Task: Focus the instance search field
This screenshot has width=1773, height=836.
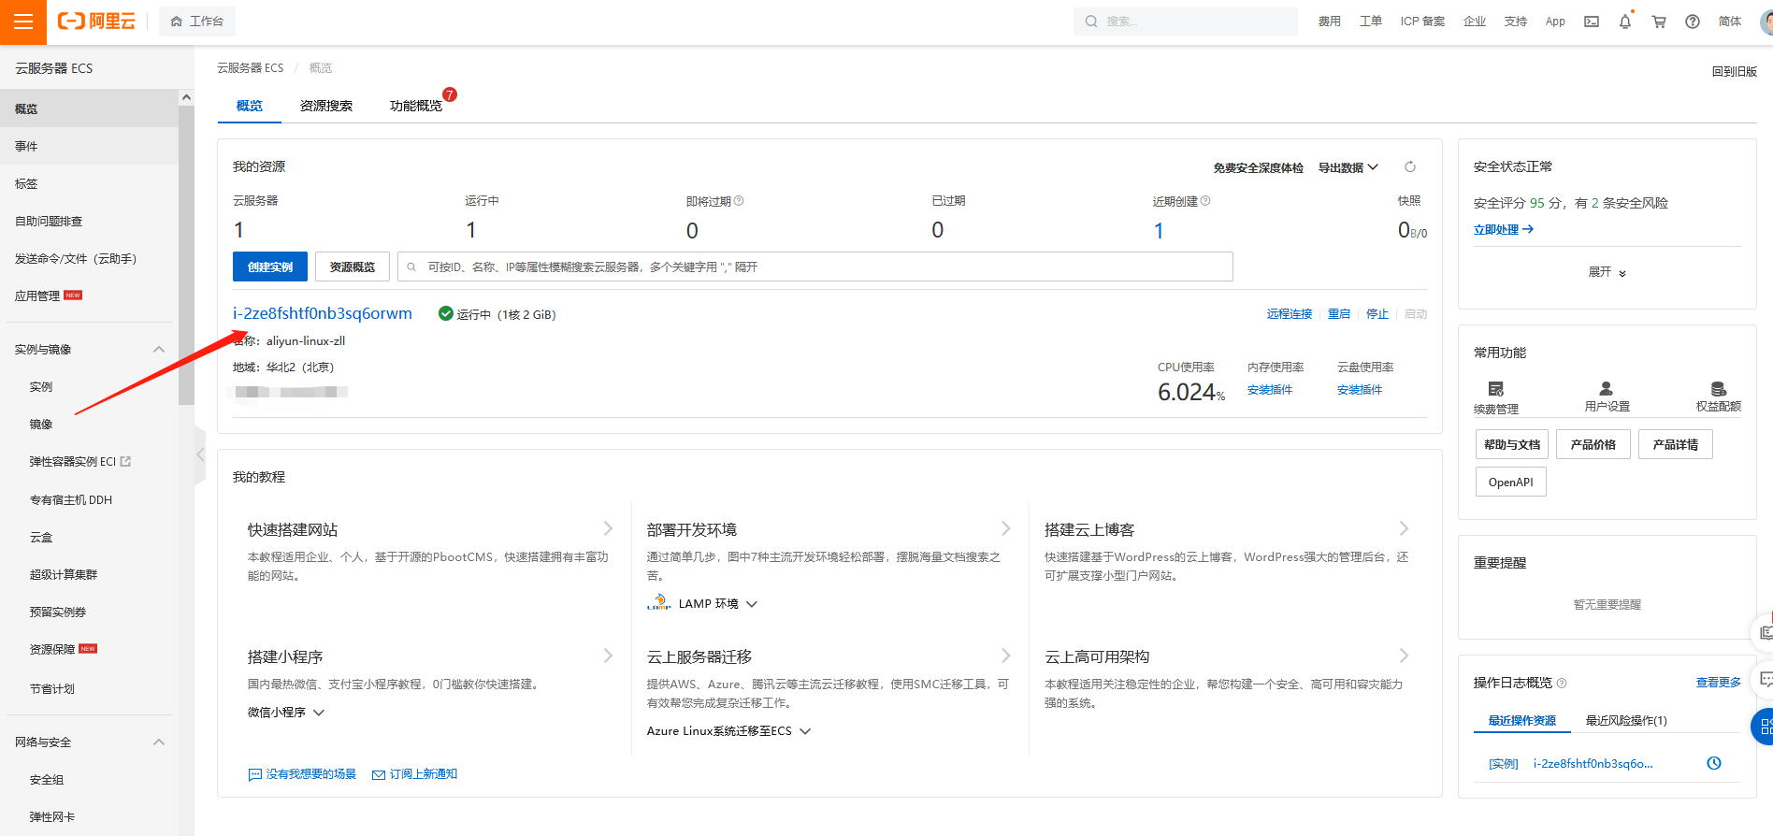Action: point(815,267)
